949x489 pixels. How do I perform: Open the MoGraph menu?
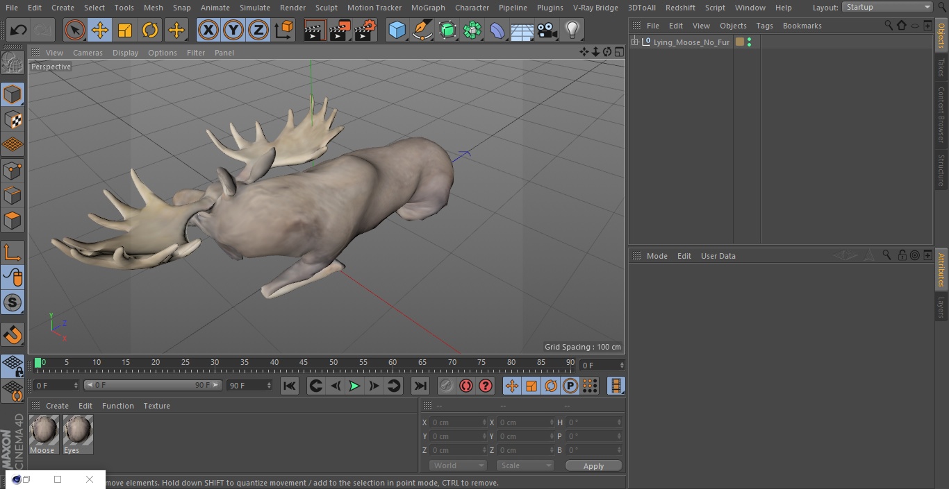[428, 8]
